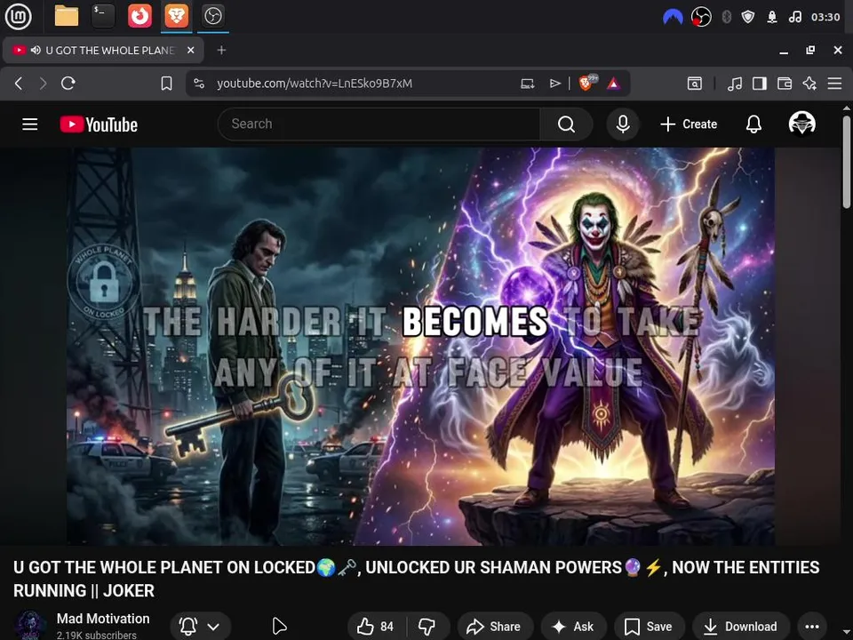This screenshot has width=853, height=640.
Task: Open YouTube notifications bell
Action: click(753, 124)
